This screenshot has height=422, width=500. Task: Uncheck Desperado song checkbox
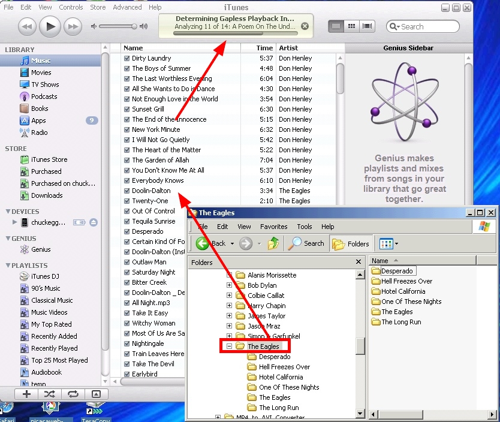click(126, 232)
